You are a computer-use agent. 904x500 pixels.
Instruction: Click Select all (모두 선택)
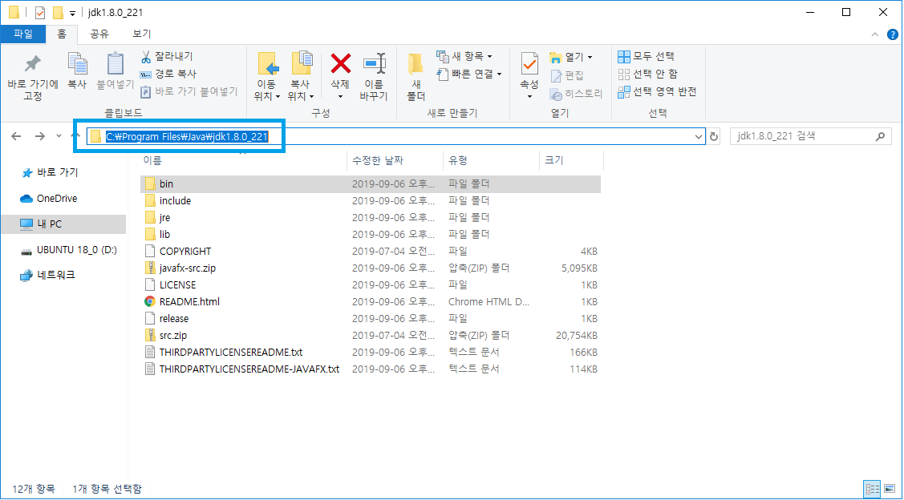click(647, 56)
